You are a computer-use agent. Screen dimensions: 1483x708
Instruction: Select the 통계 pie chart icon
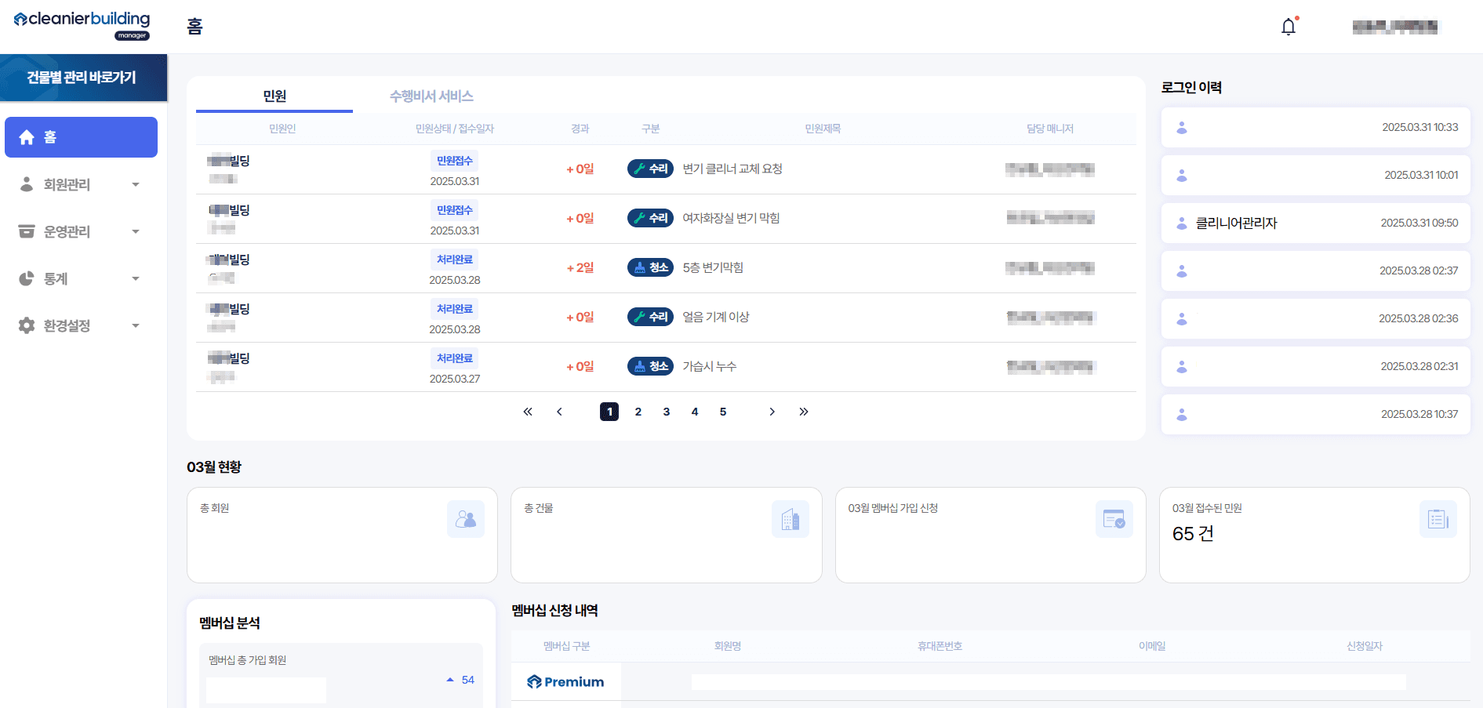click(x=26, y=278)
